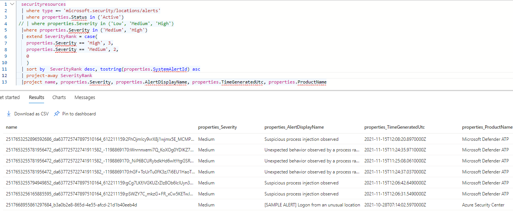The width and height of the screenshot is (513, 211).
Task: Open the Messages tab
Action: [85, 98]
